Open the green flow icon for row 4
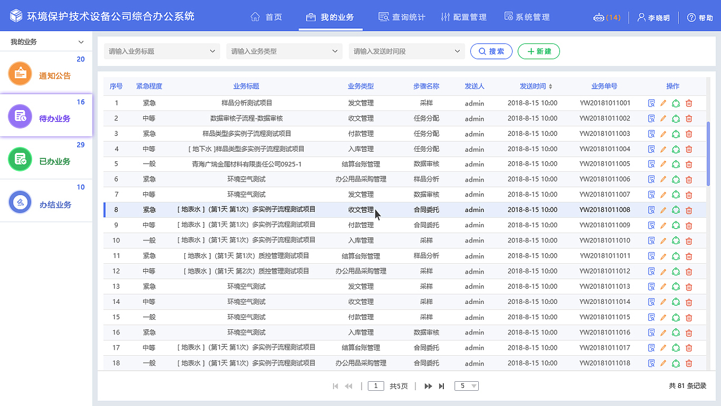The height and width of the screenshot is (406, 721). [x=676, y=149]
